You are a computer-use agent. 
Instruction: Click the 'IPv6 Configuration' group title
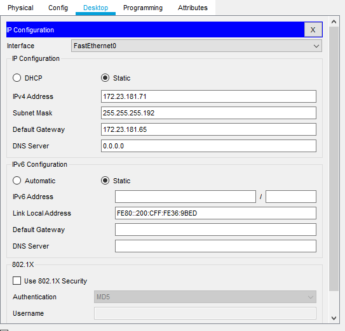39,164
